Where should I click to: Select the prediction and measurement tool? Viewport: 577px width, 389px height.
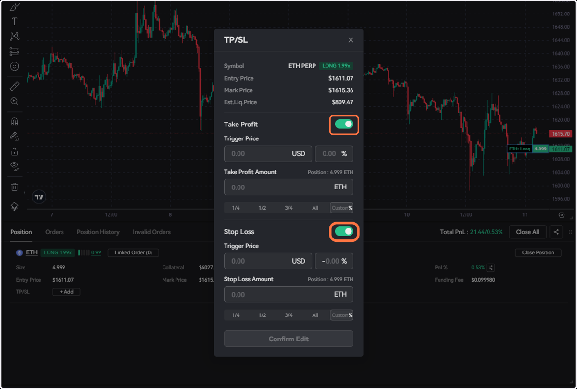[x=14, y=51]
